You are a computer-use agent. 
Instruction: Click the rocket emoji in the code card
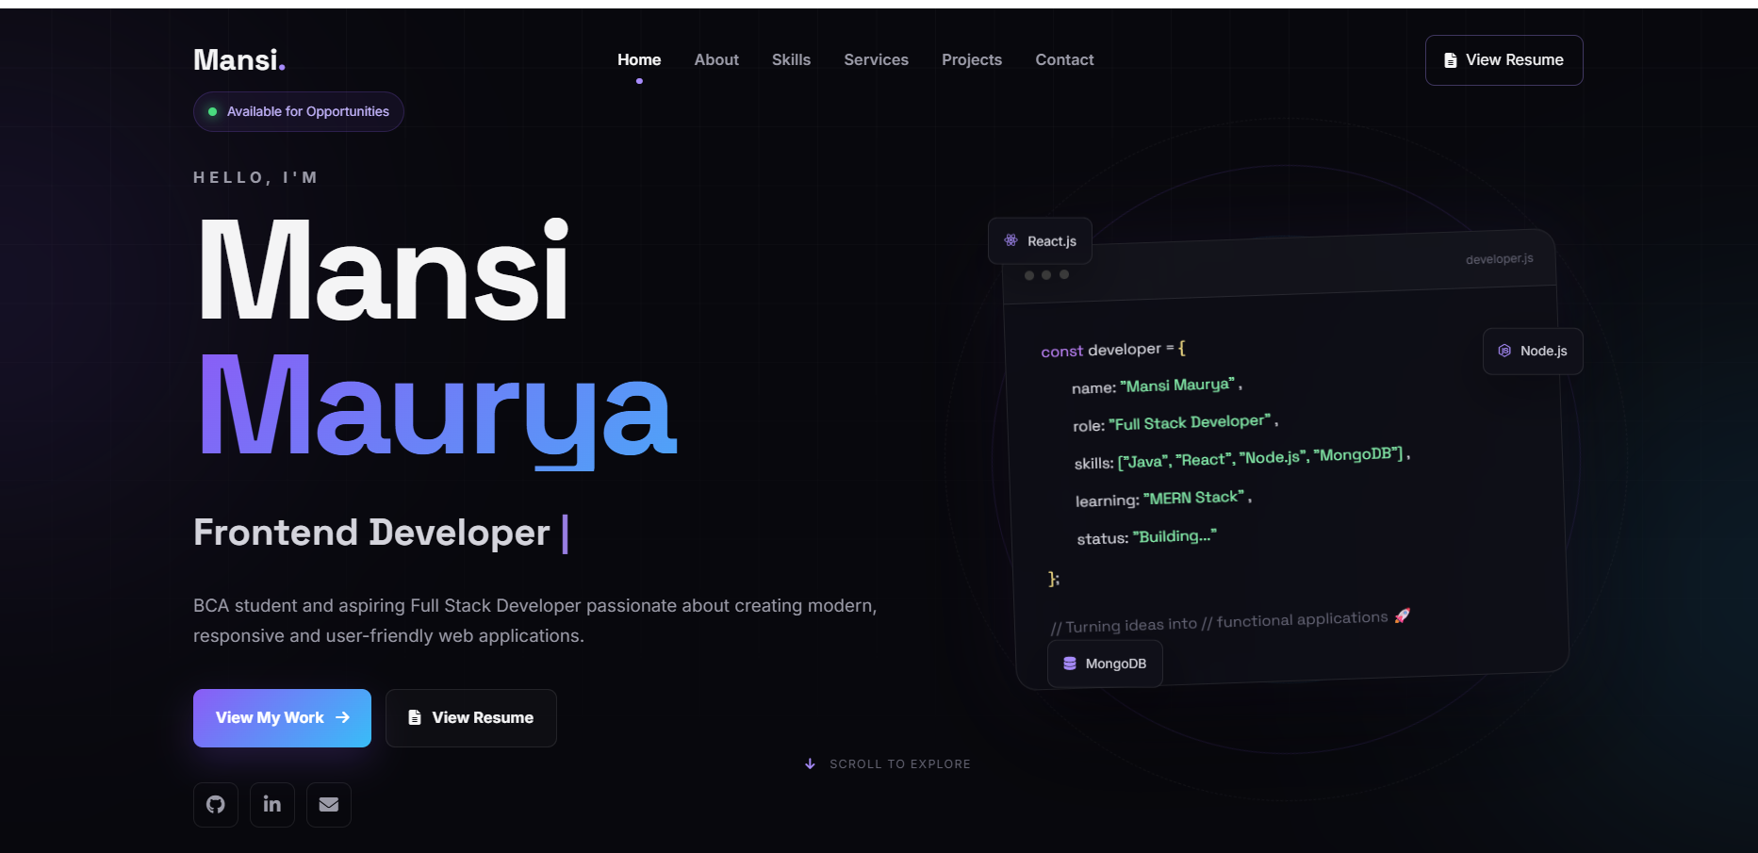pyautogui.click(x=1403, y=615)
